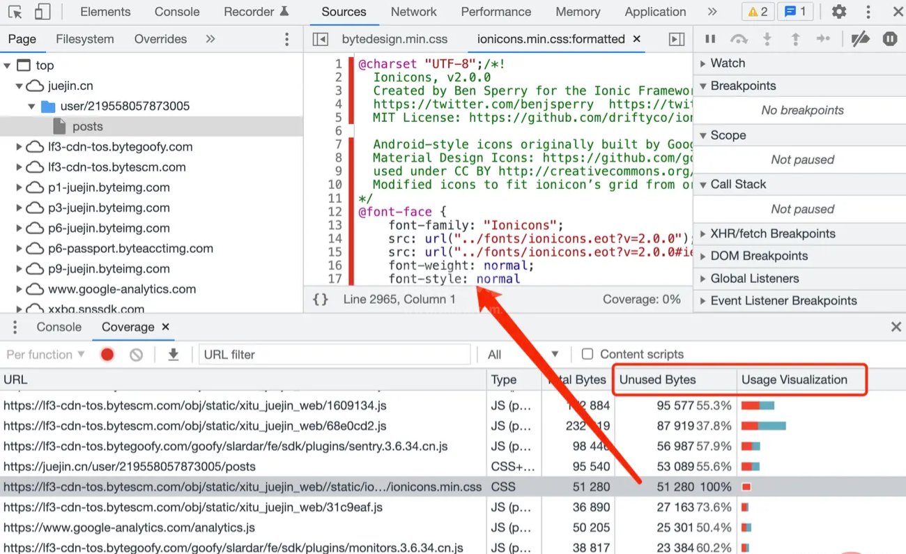Select the posts file in tree

coord(87,127)
